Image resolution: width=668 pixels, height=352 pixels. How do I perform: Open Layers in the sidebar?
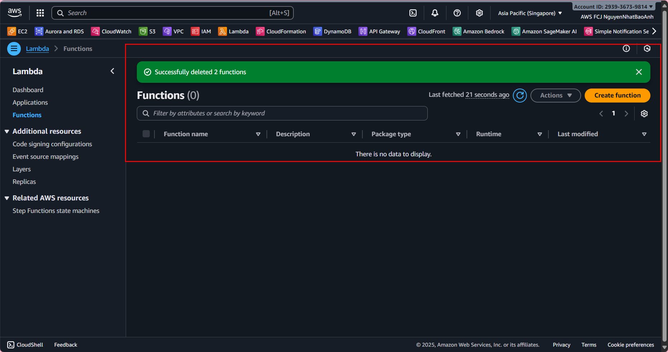pyautogui.click(x=22, y=169)
